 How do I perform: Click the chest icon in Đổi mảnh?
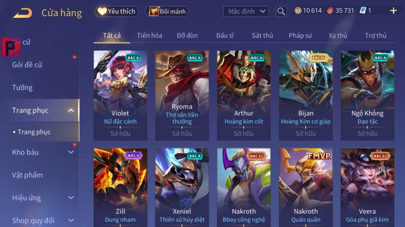154,11
